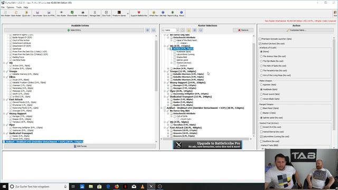Image resolution: width=338 pixels, height=190 pixels.
Task: Open Microsoft Edge from the taskbar
Action: [x=108, y=186]
